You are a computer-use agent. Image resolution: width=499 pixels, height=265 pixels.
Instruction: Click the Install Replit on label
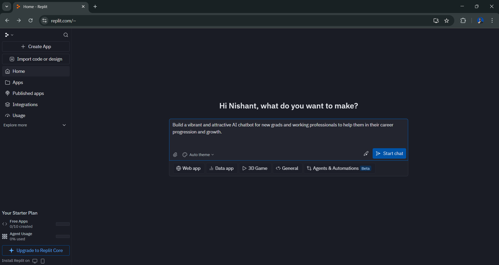16,261
